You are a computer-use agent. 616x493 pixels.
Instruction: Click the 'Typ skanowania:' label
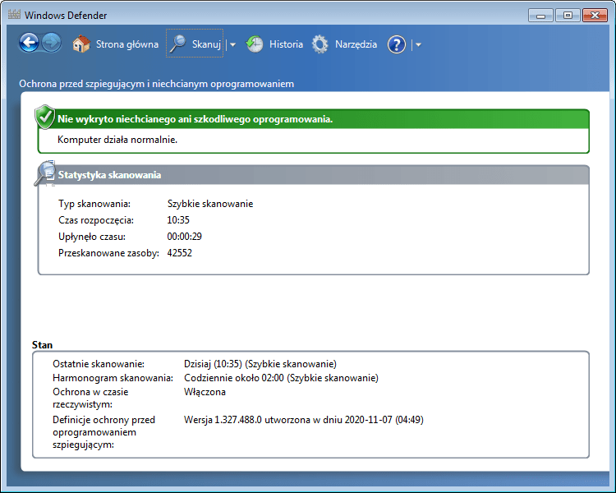click(x=94, y=204)
